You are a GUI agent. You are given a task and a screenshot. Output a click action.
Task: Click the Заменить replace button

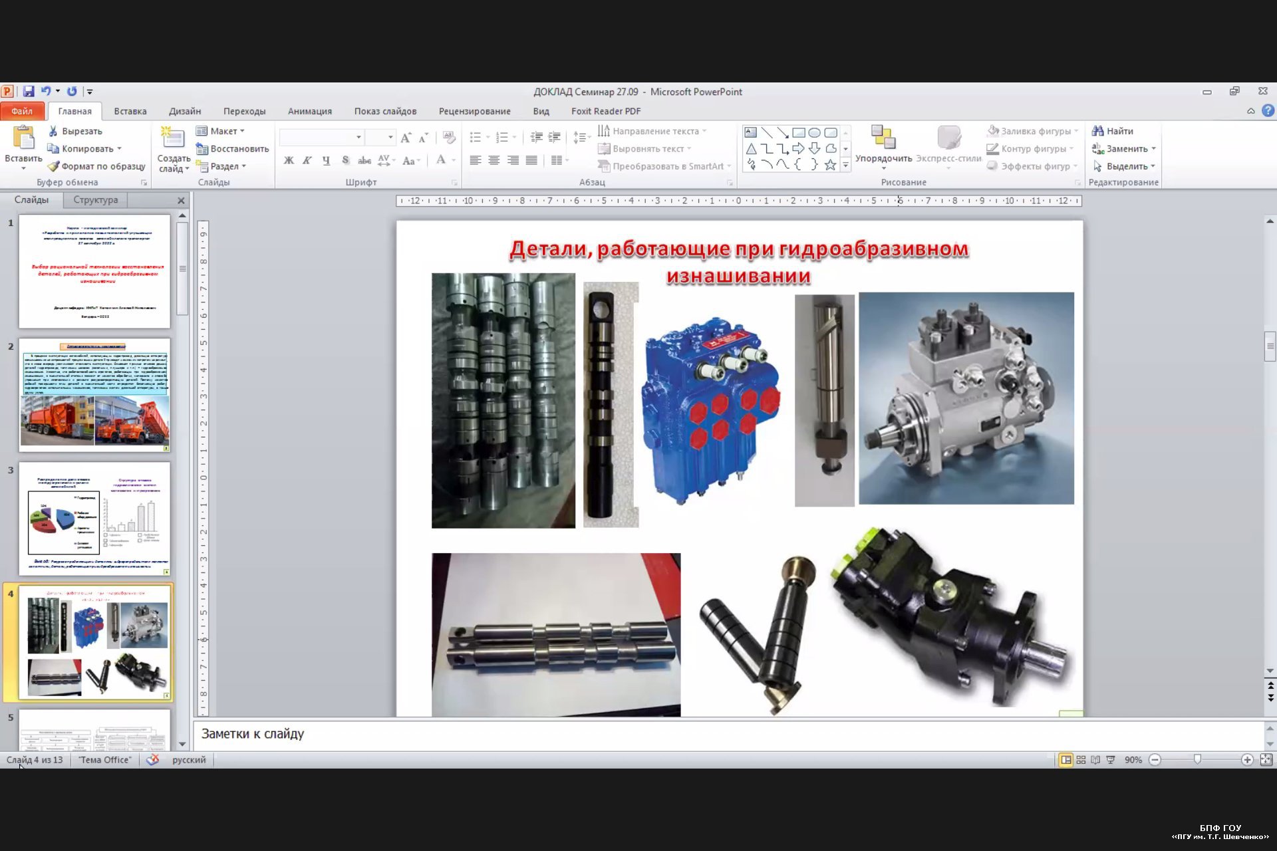point(1125,149)
